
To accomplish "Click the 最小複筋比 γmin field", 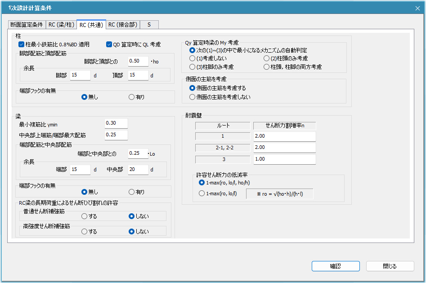I will click(116, 123).
